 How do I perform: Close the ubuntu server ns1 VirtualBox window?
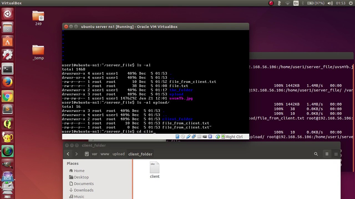click(x=66, y=27)
